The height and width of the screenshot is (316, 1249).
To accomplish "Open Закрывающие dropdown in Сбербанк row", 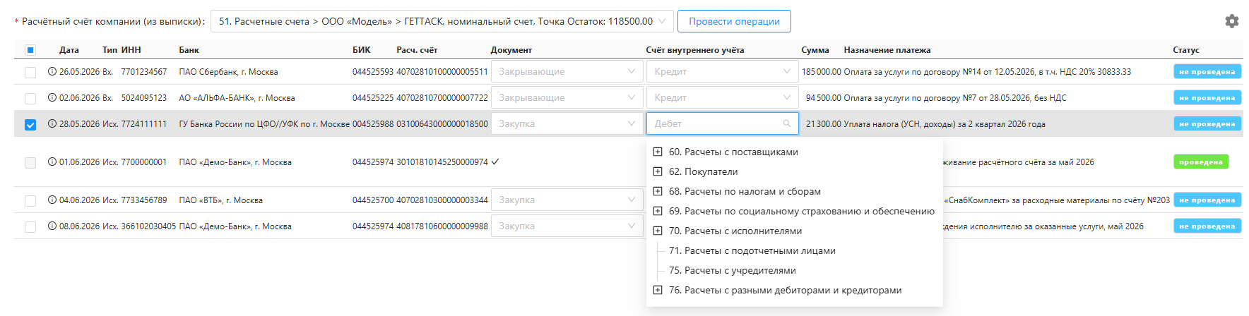I will (x=567, y=71).
